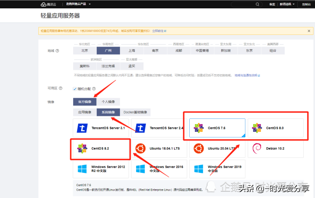Screen dimensions: 315x198
Task: Click the help icon next to 可用区
Action: click(x=60, y=88)
